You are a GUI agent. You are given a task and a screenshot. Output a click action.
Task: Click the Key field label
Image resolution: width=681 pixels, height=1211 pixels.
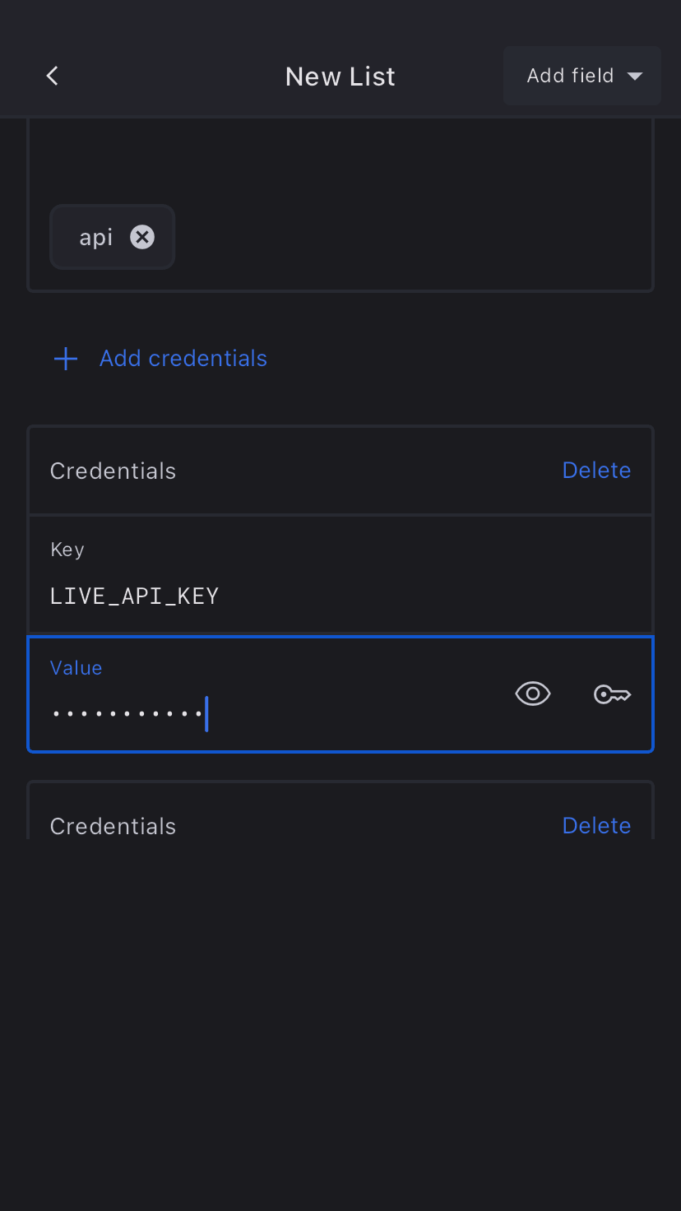[x=67, y=550]
